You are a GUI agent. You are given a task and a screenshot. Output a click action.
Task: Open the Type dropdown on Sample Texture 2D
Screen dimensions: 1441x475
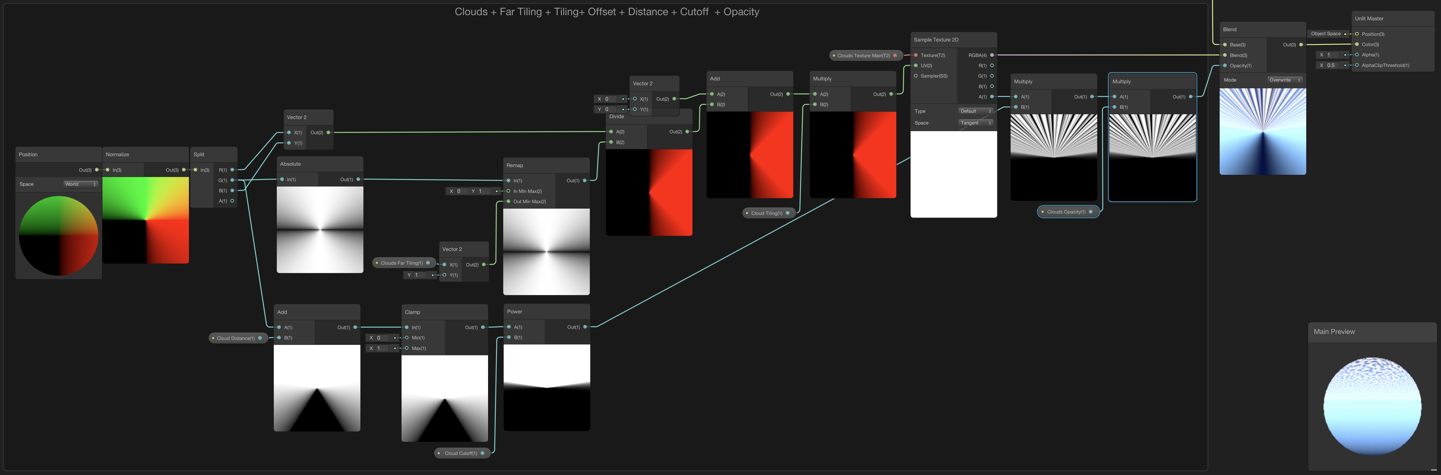pyautogui.click(x=974, y=111)
